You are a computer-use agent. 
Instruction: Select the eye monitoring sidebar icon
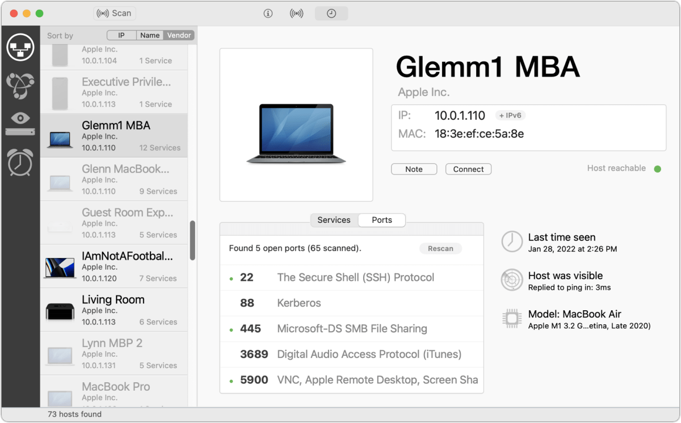click(20, 123)
